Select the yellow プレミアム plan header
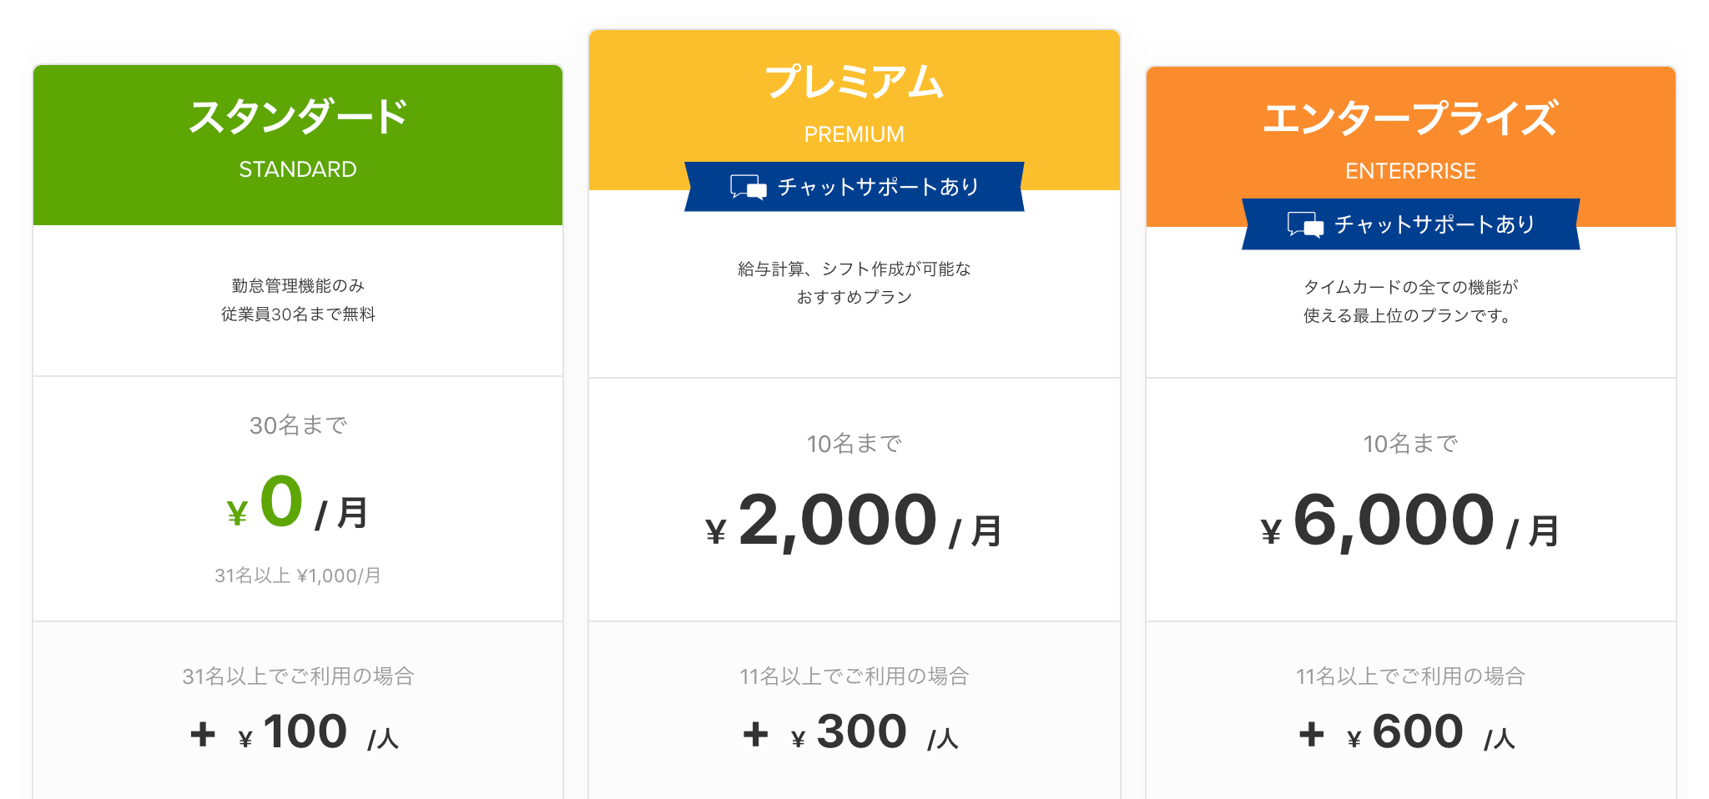The width and height of the screenshot is (1709, 799). (x=854, y=110)
